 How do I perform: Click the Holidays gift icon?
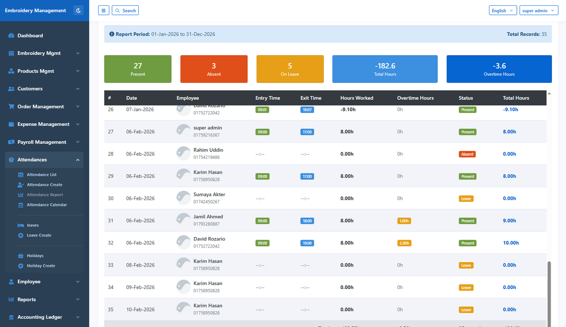(21, 256)
